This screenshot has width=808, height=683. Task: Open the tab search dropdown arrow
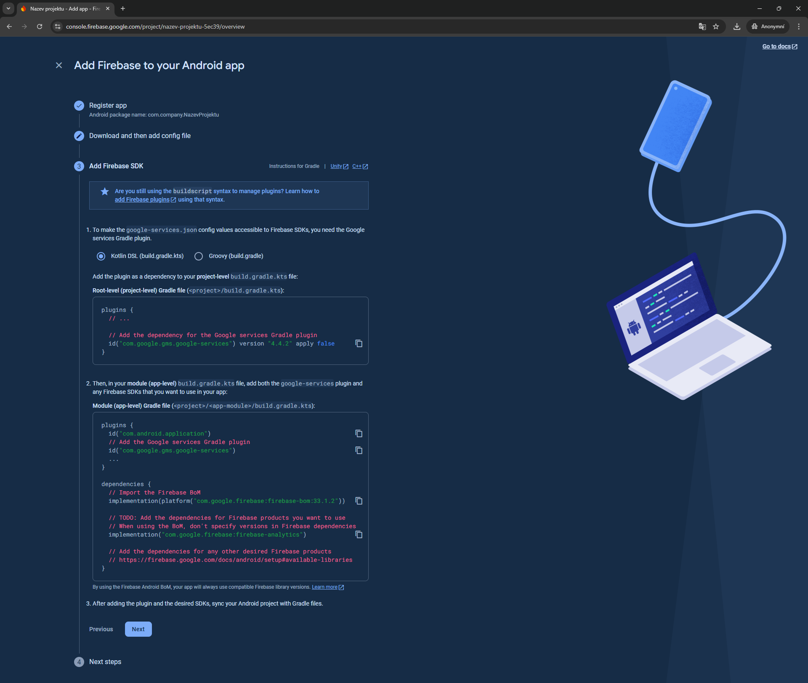tap(8, 8)
